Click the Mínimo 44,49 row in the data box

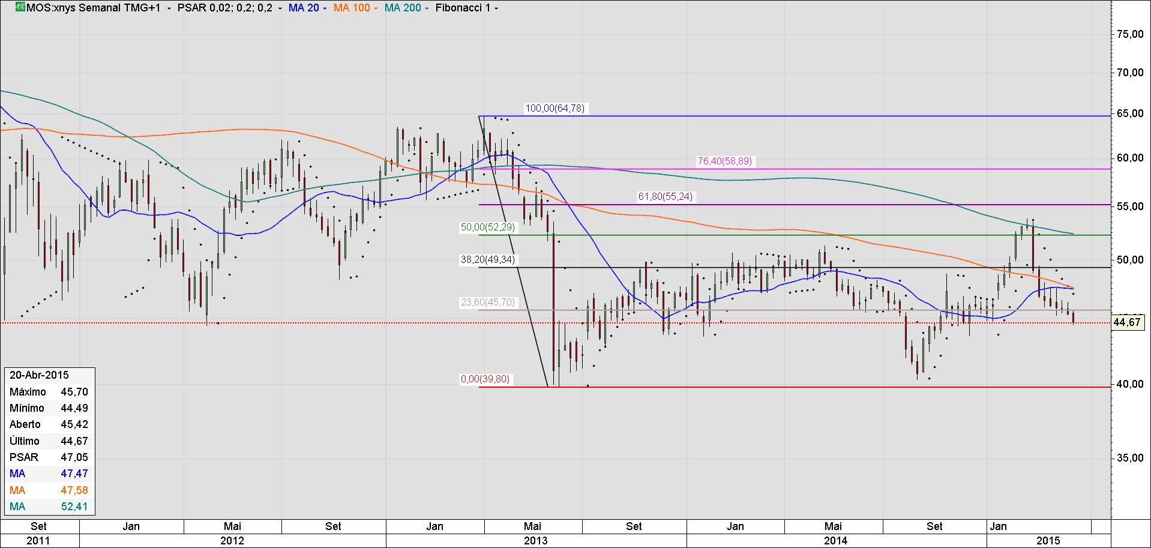[49, 408]
